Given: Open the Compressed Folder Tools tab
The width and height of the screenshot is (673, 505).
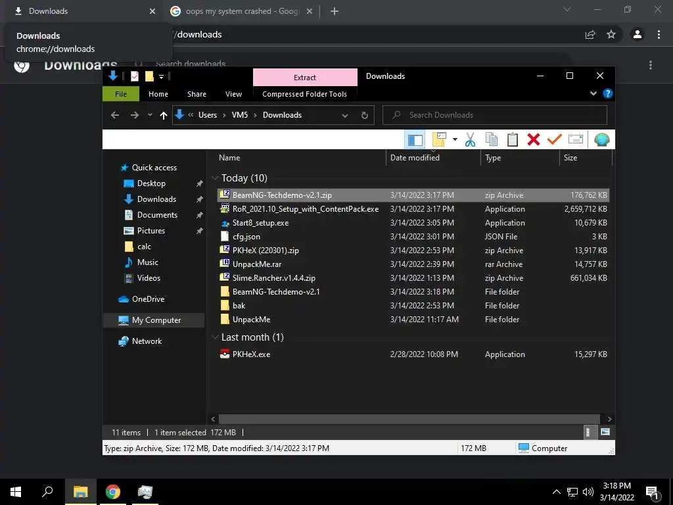Looking at the screenshot, I should pyautogui.click(x=305, y=94).
